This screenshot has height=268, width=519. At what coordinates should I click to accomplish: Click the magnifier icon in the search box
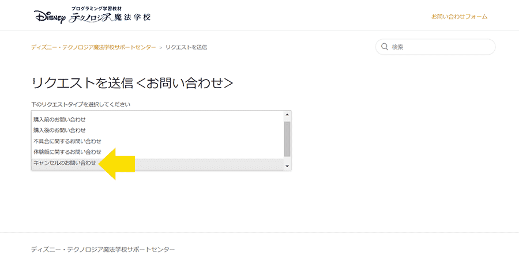point(384,47)
